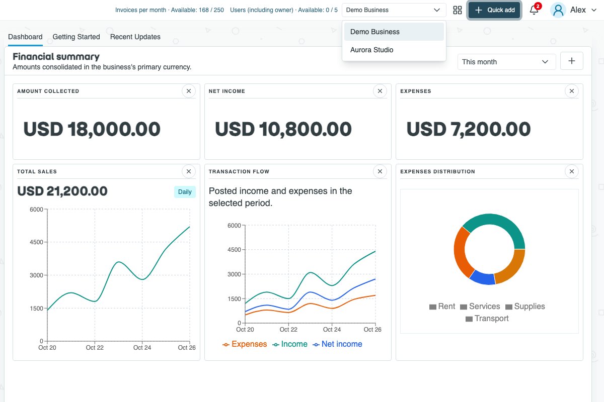The width and height of the screenshot is (604, 402).
Task: Close the Amount Collected widget
Action: pos(189,91)
